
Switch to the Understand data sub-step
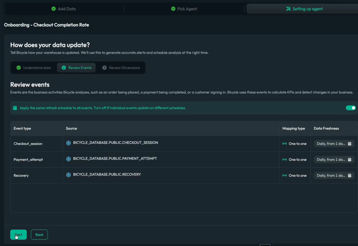coord(34,68)
